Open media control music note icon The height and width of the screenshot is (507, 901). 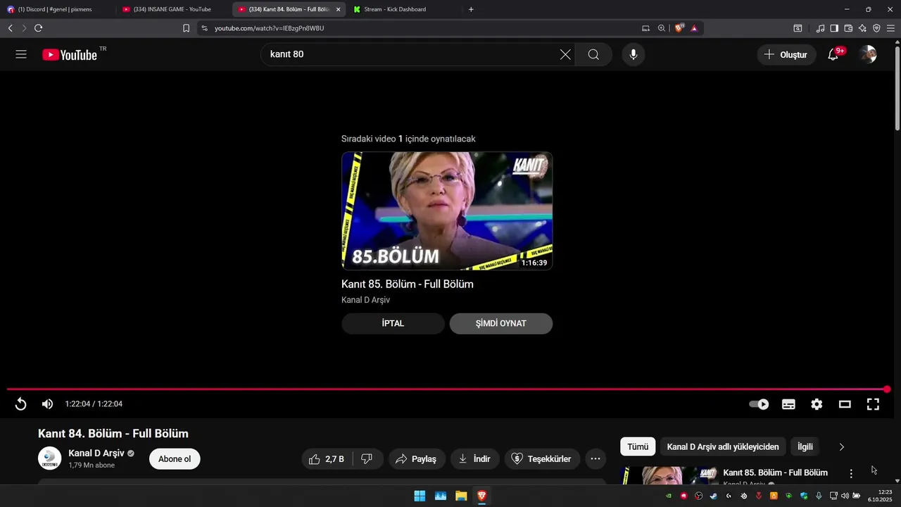(820, 28)
